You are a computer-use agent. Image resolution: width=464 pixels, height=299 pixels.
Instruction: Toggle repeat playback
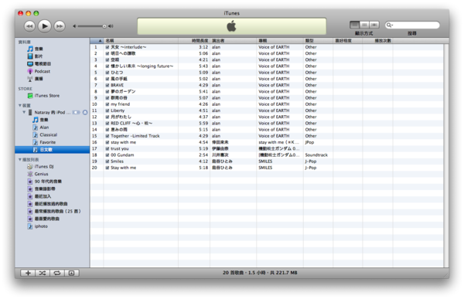(x=57, y=273)
